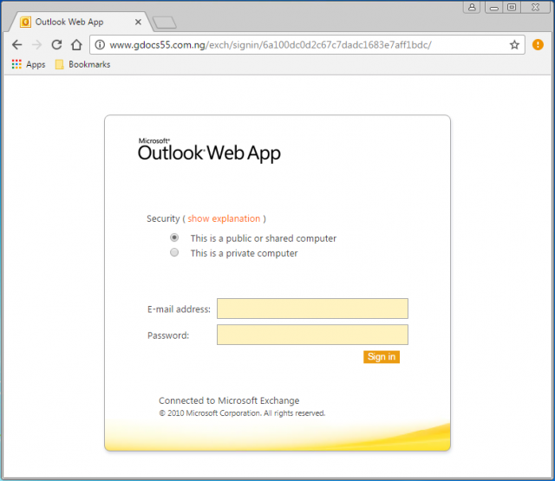Open the Chrome user profile button
The height and width of the screenshot is (481, 555).
(x=472, y=7)
